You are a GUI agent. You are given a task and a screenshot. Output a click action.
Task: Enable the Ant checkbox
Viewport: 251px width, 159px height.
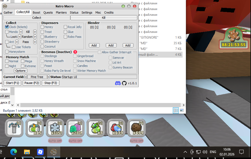7,42
